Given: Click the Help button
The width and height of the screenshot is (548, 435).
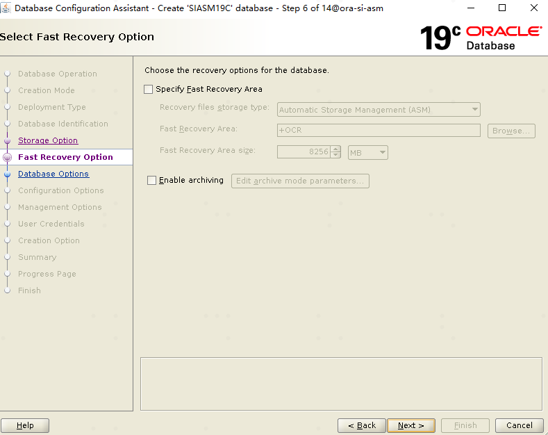Looking at the screenshot, I should coord(25,425).
